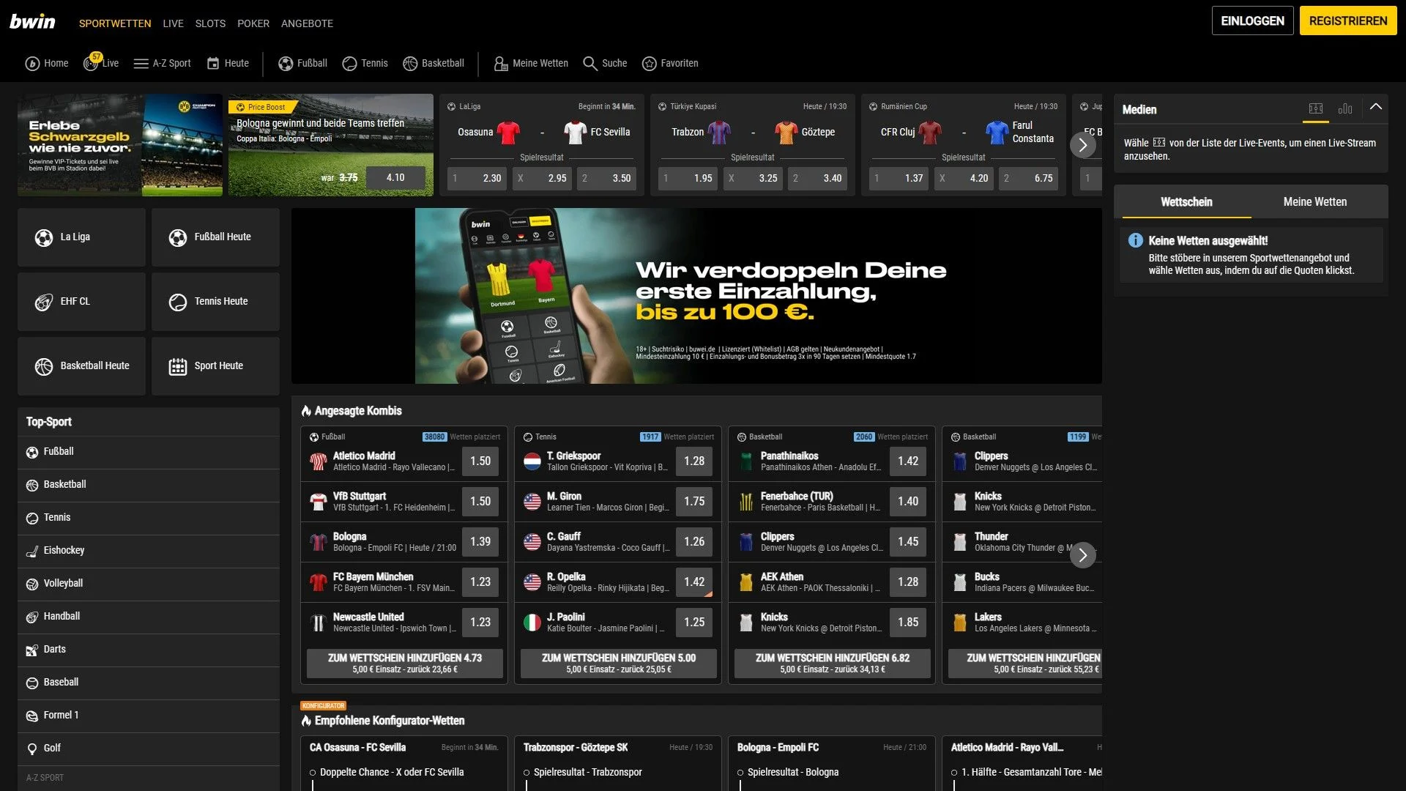Open the SLOTS top menu
Image resolution: width=1406 pixels, height=791 pixels.
(x=210, y=23)
